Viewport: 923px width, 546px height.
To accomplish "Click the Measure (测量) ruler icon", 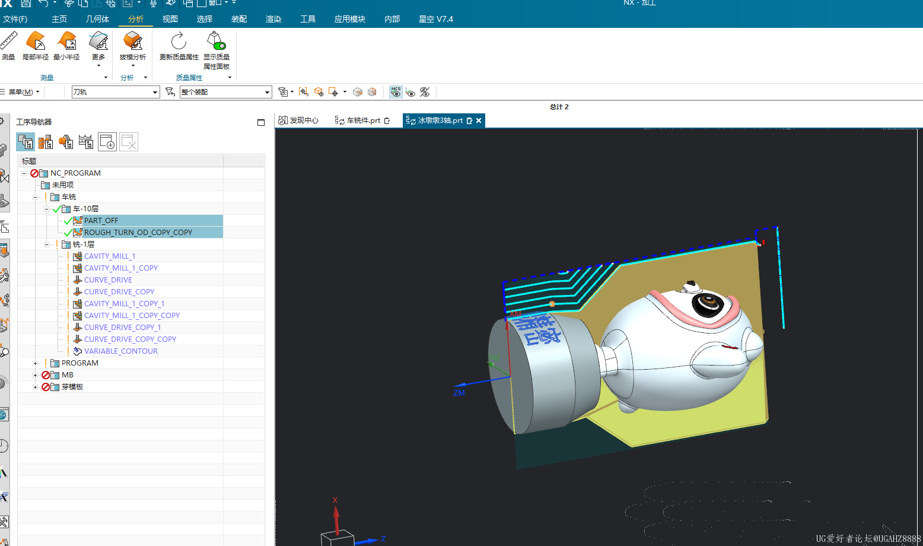I will [8, 42].
